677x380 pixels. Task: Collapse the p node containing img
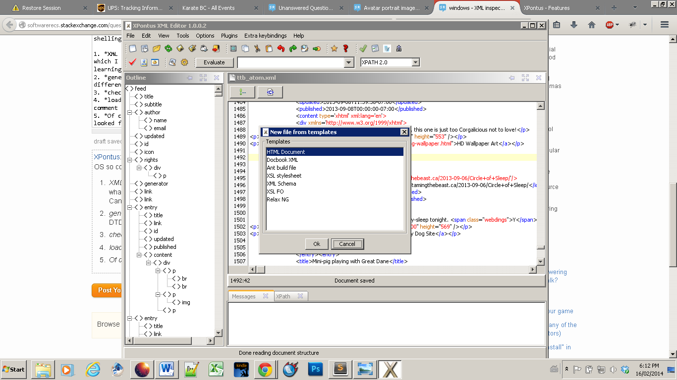(158, 294)
